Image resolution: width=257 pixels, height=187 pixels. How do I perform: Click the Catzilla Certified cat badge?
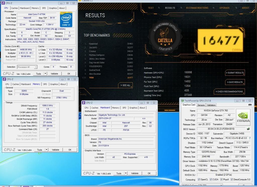(x=165, y=37)
